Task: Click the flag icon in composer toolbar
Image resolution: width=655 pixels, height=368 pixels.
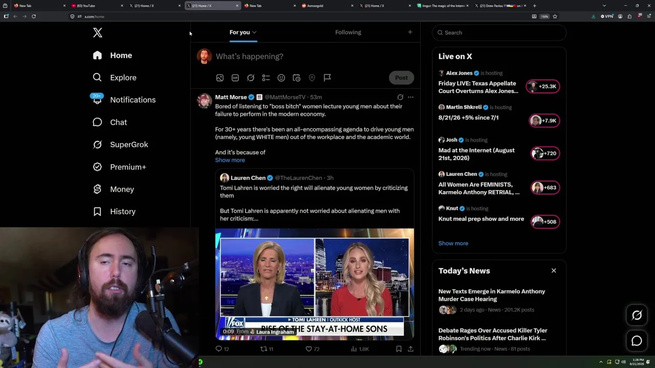Action: 327,78
